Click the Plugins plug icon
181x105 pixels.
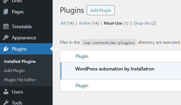point(6,49)
